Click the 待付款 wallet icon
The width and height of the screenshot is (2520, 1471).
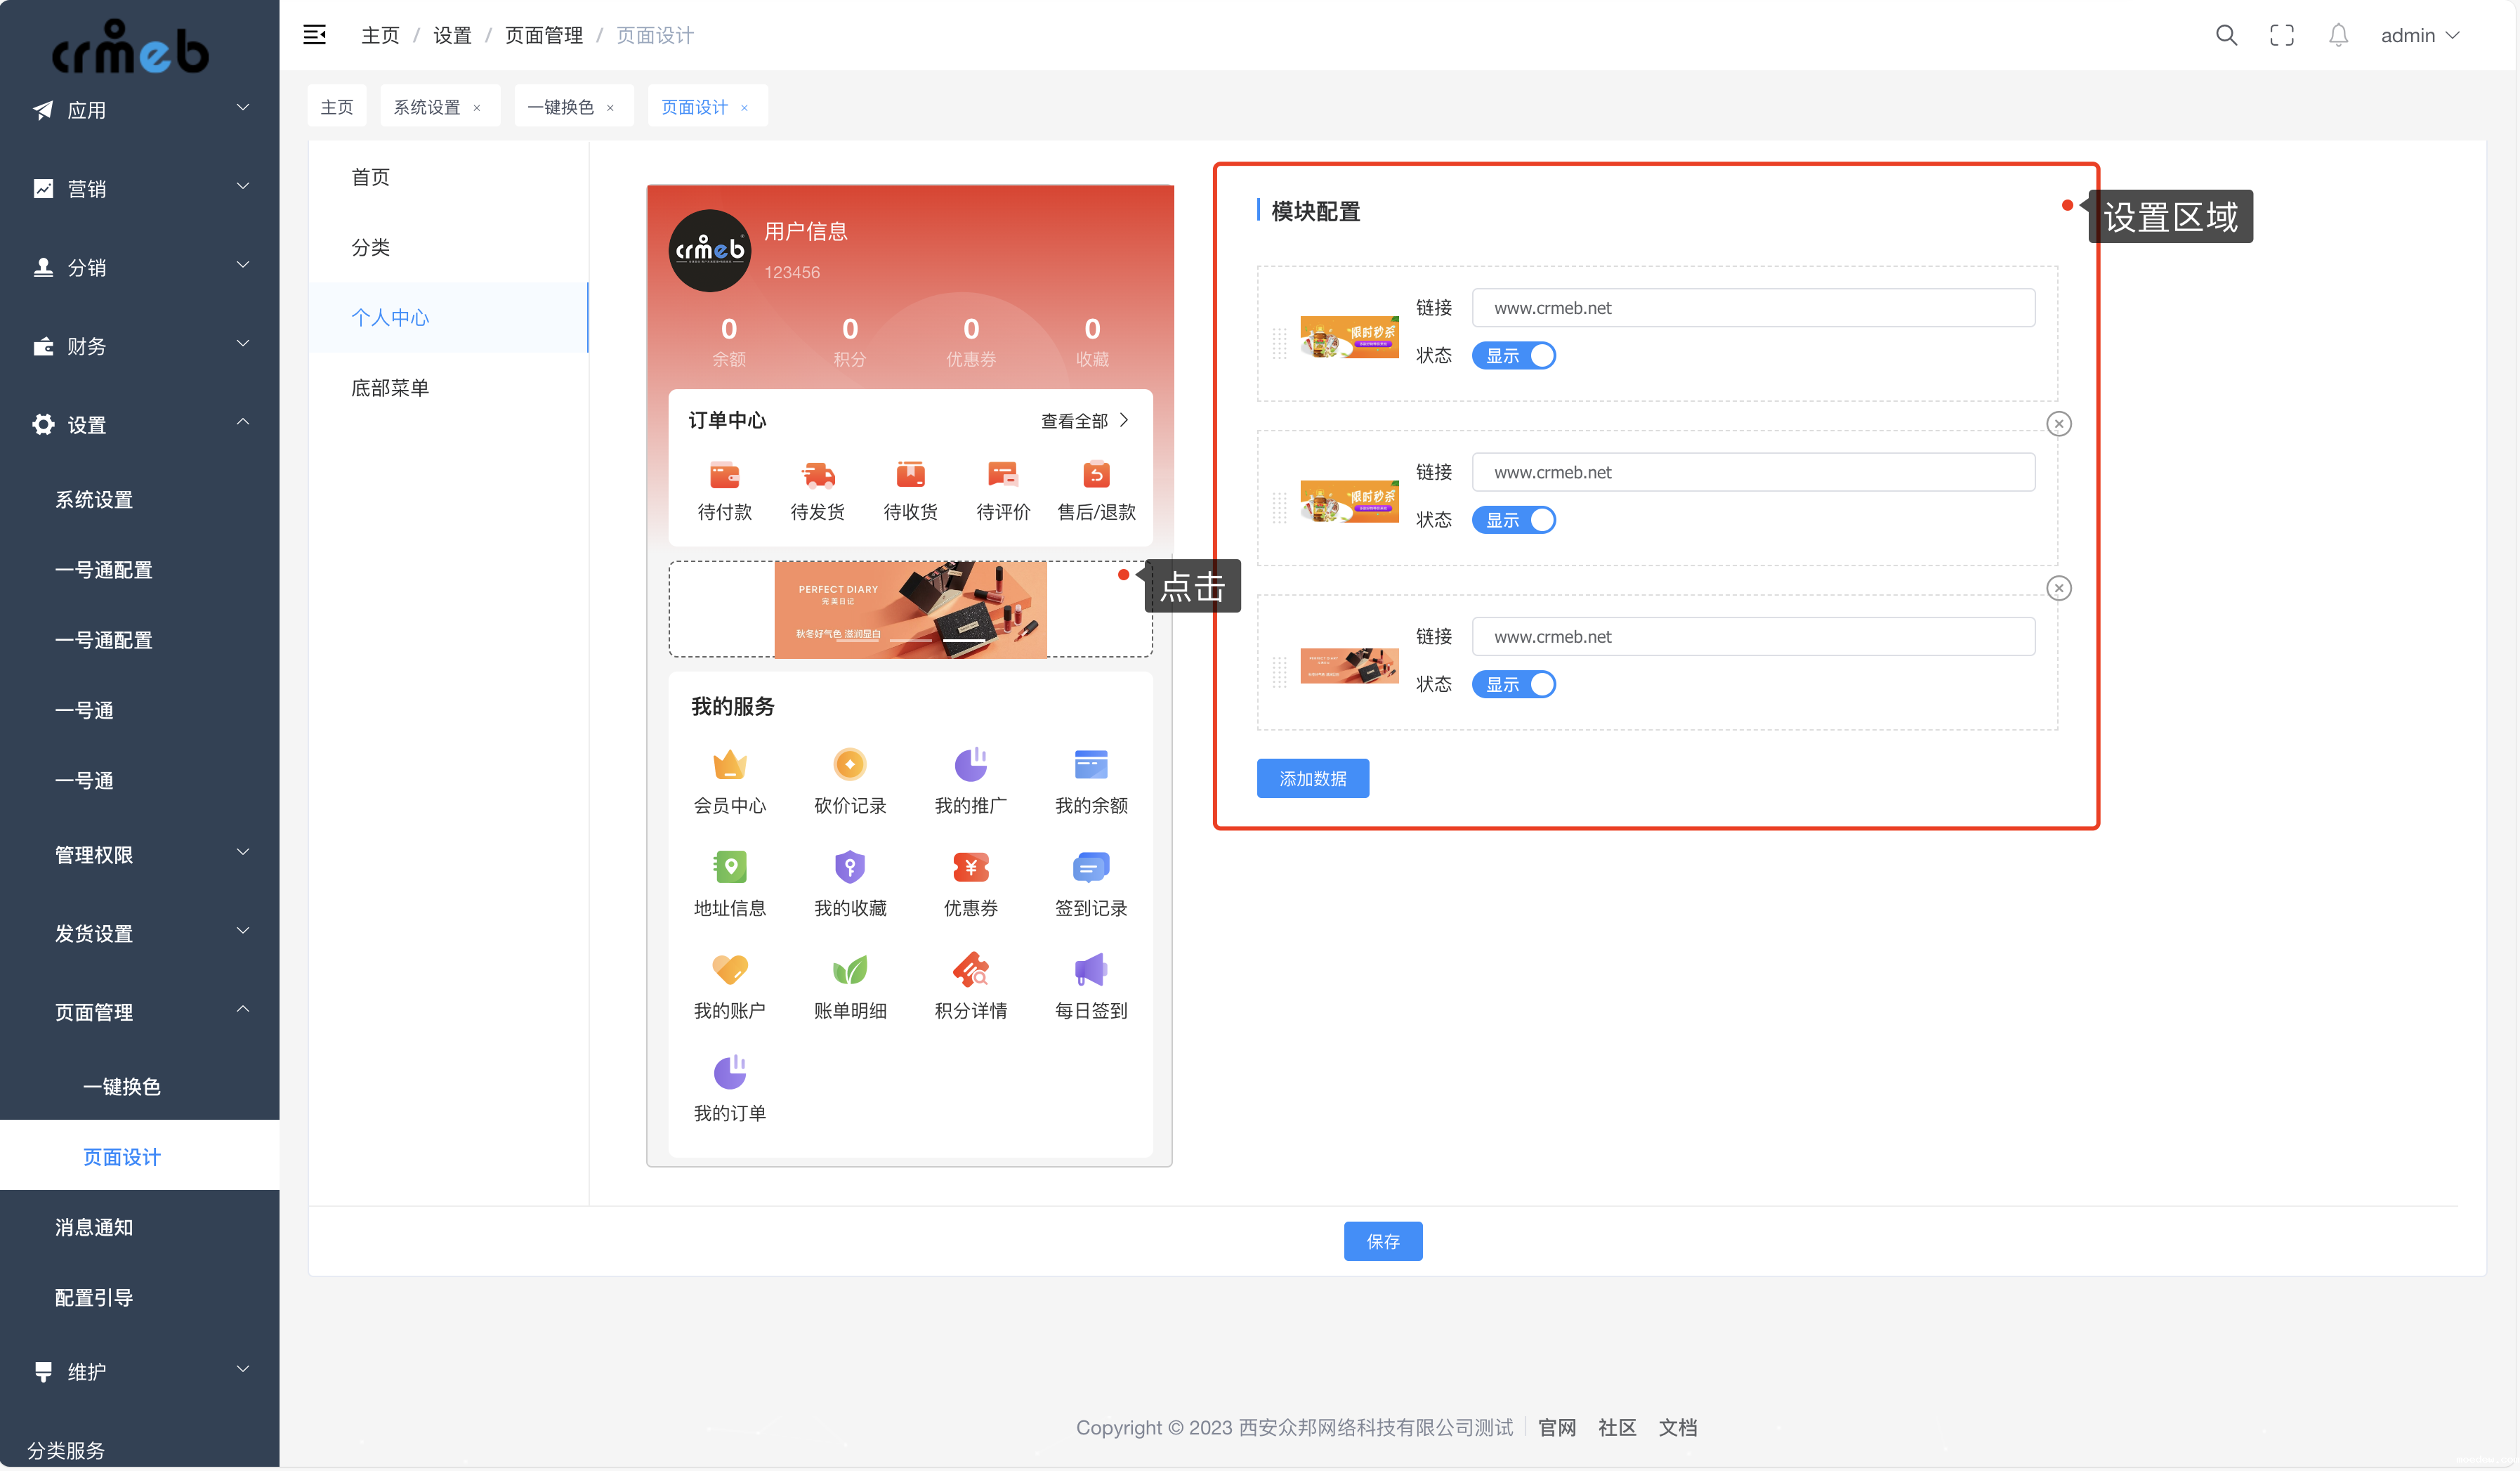724,474
